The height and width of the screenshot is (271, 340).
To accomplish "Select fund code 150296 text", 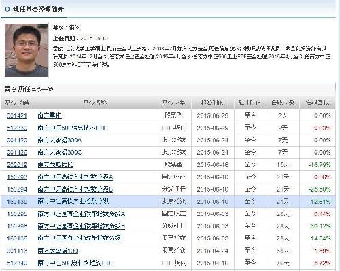I will [17, 226].
